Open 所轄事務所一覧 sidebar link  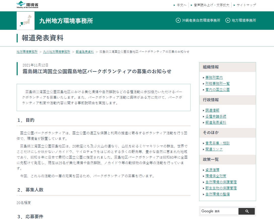pos(218,84)
